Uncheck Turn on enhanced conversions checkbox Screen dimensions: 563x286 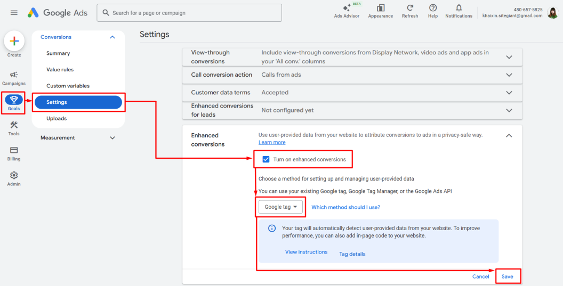(266, 159)
